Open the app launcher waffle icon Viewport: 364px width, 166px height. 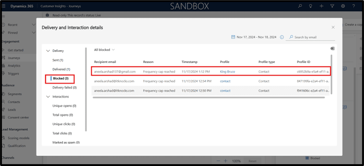[x=4, y=6]
